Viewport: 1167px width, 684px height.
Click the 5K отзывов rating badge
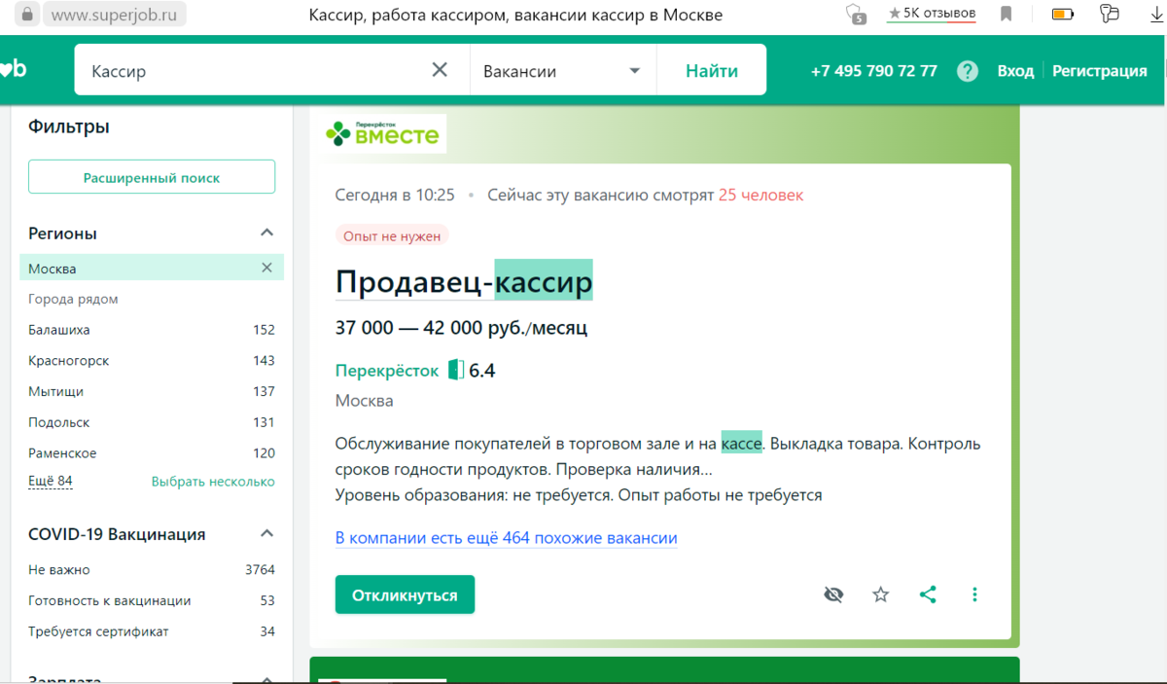[x=932, y=14]
